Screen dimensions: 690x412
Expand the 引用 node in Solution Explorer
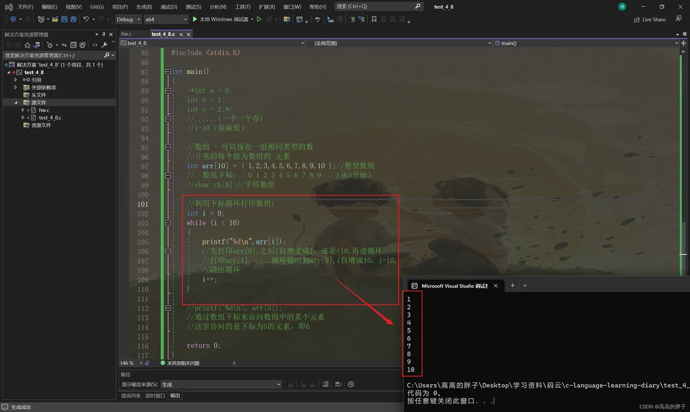(x=16, y=80)
